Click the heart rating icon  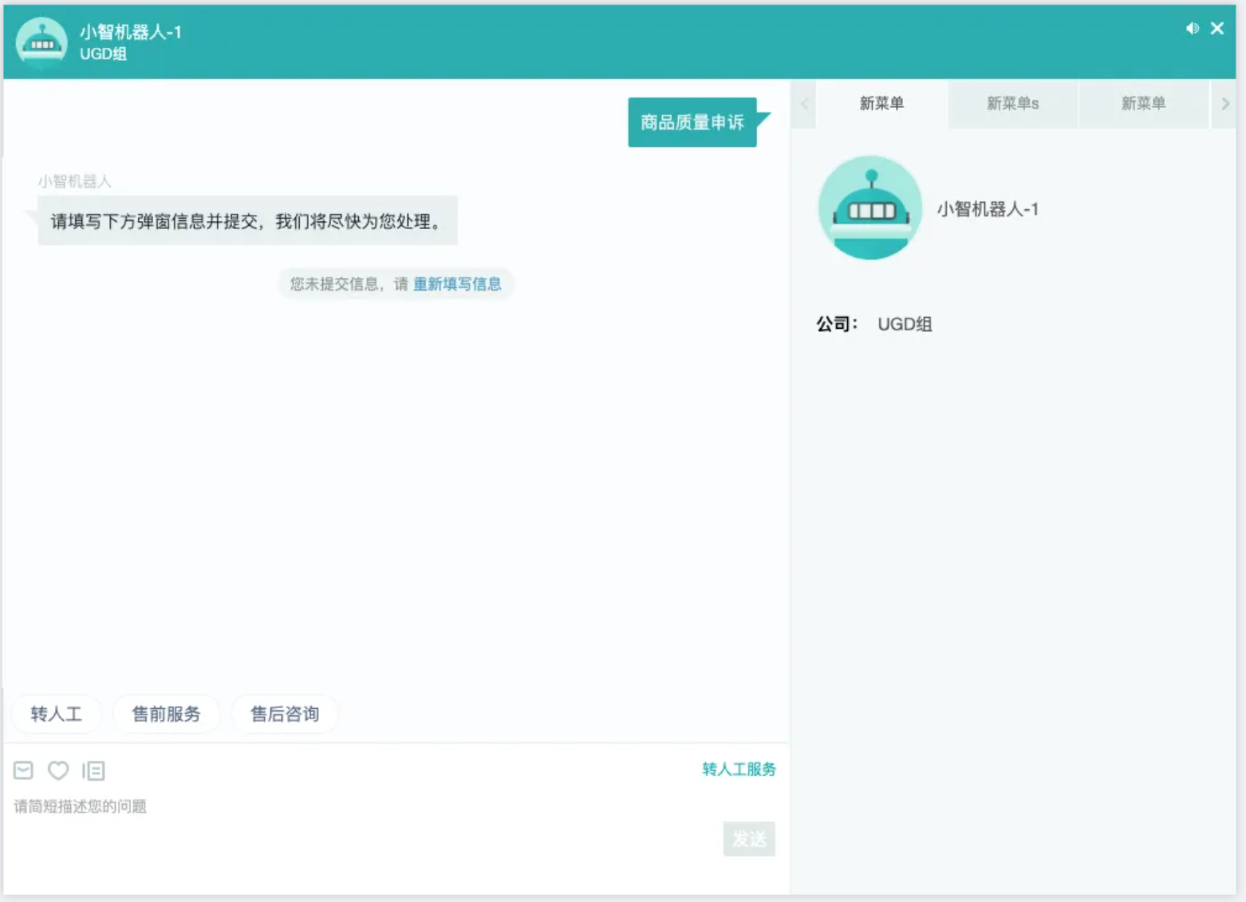pyautogui.click(x=58, y=770)
